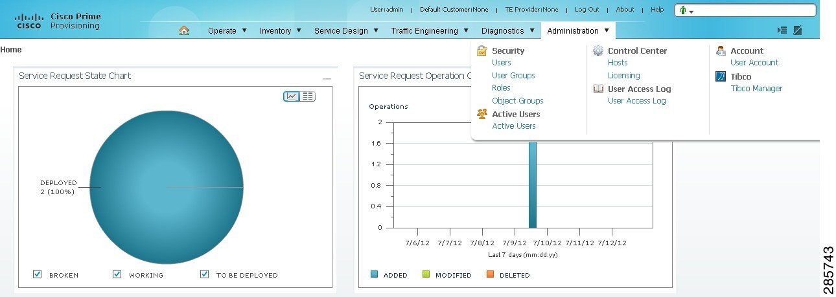Select User Groups from Security menu
This screenshot has width=836, height=297.
coord(513,75)
